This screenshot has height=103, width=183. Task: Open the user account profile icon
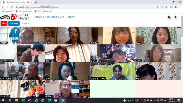[x=175, y=17]
